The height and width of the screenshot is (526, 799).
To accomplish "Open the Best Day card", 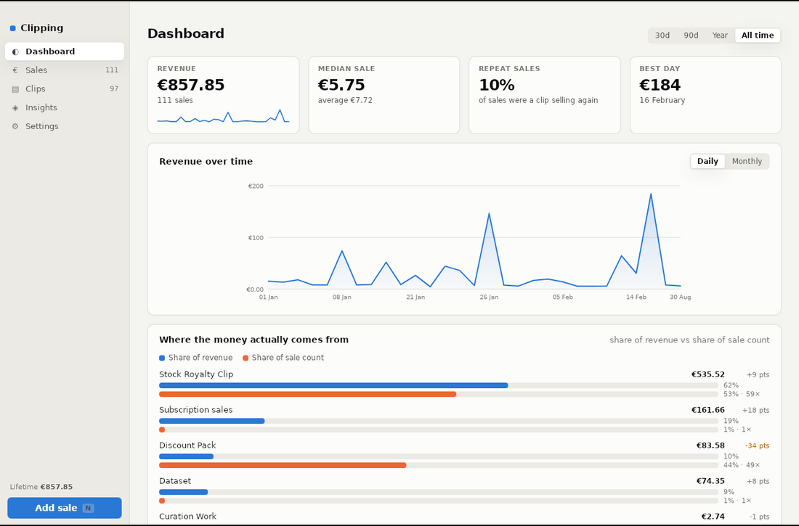I will tap(706, 95).
